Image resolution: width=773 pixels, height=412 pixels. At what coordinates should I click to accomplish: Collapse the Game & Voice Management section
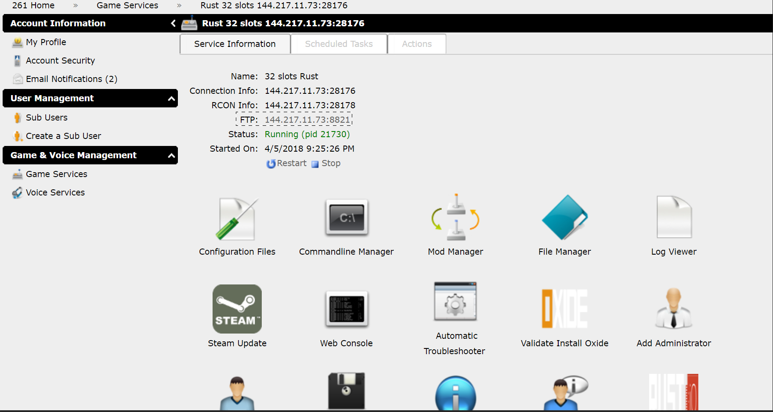point(172,156)
